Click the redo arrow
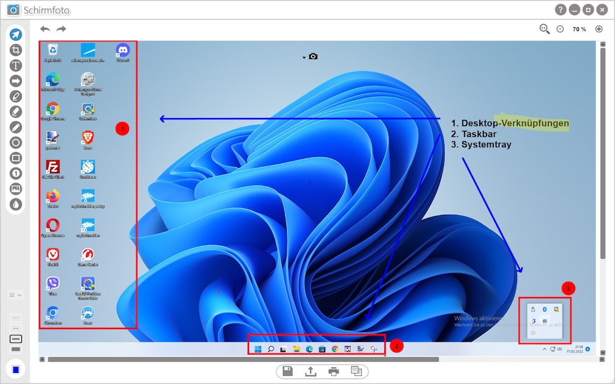Viewport: 615px width, 384px height. [x=61, y=29]
